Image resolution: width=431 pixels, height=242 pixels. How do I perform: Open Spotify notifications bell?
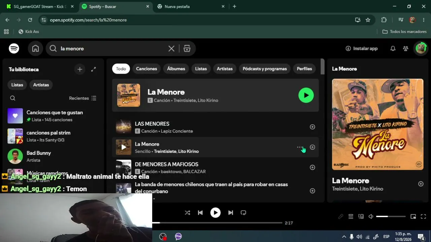pyautogui.click(x=393, y=48)
